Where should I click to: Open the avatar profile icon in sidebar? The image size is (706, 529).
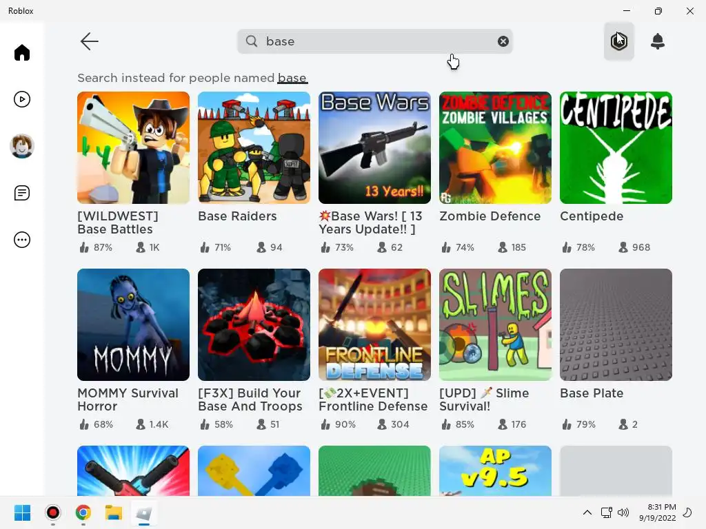coord(21,146)
